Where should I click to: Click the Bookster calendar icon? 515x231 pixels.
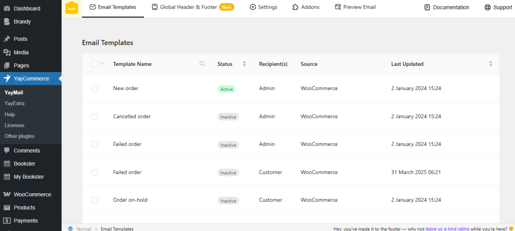point(7,164)
